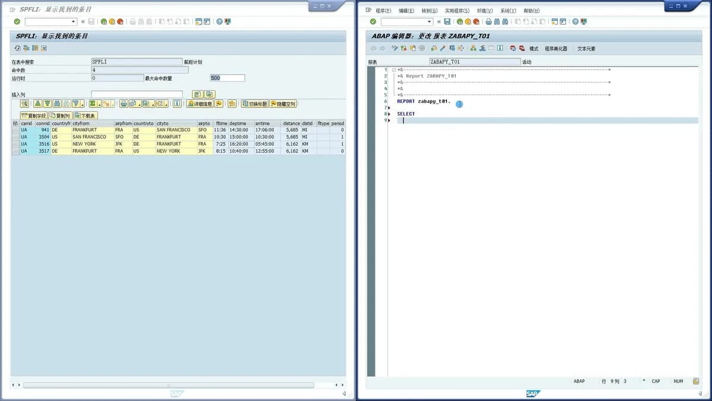Click Print icon in ABAP editor toolbar

pyautogui.click(x=489, y=21)
